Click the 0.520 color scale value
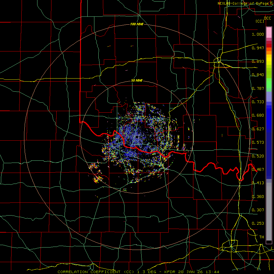 pyautogui.click(x=258, y=156)
